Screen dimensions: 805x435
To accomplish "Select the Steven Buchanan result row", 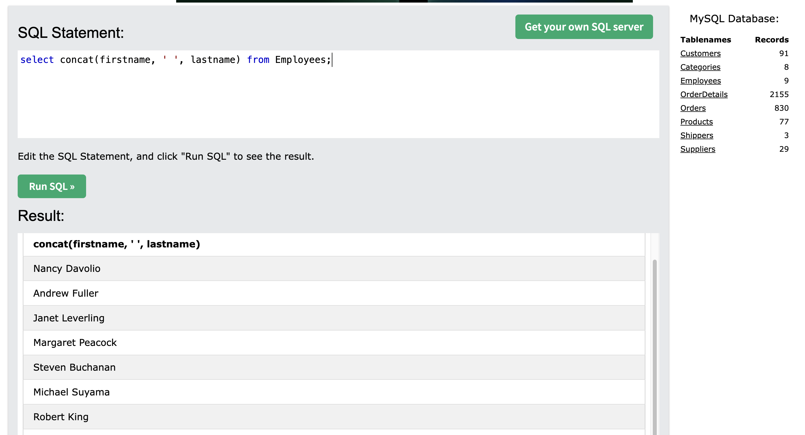I will 334,367.
